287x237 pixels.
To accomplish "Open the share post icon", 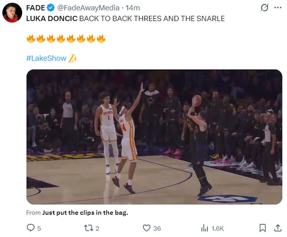I will tap(278, 228).
